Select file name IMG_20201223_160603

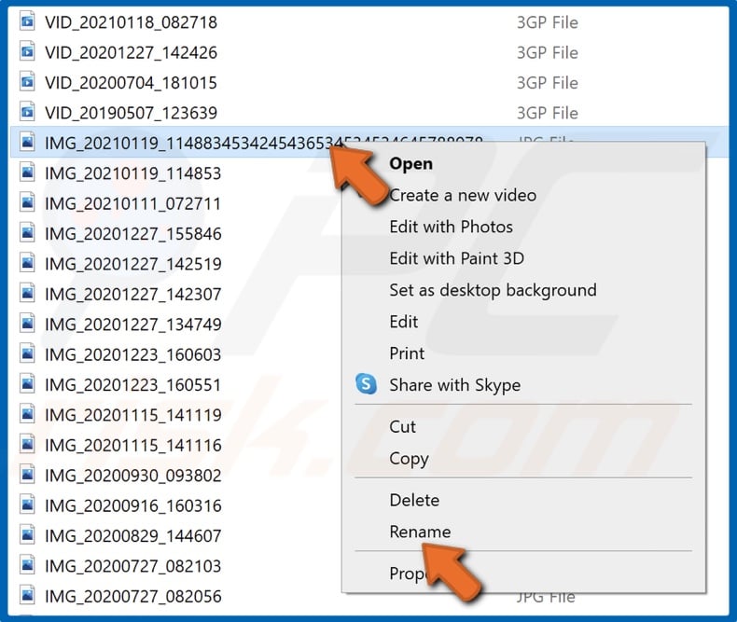tap(133, 354)
